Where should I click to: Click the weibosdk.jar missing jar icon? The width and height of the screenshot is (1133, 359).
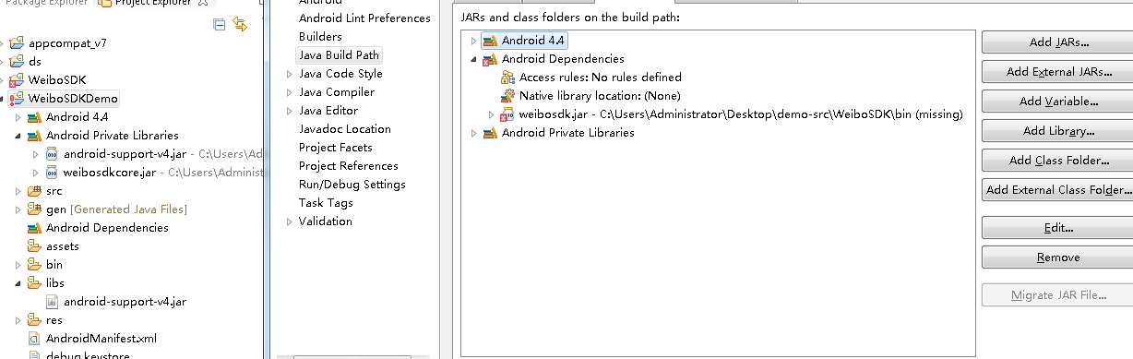point(507,114)
